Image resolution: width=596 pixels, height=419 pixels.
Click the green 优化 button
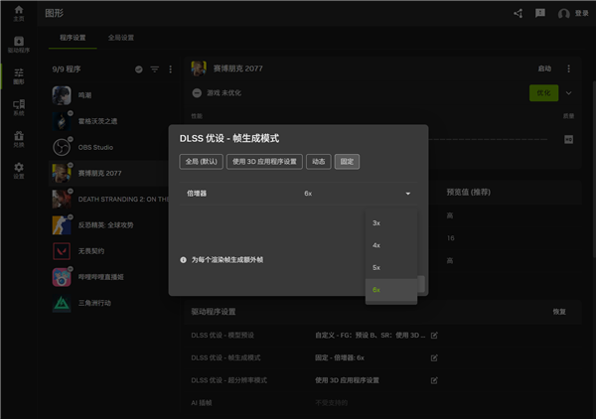(x=542, y=92)
